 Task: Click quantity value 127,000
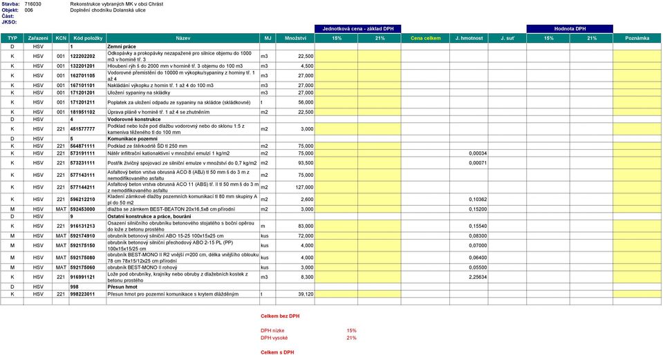coord(304,186)
